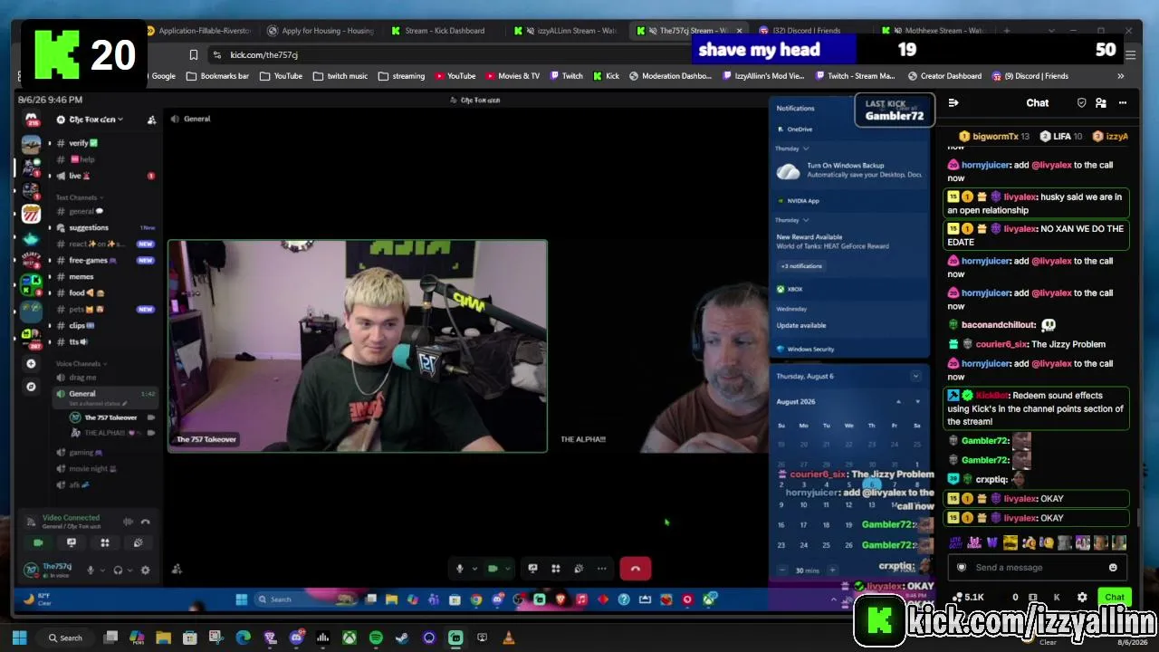Open Discord user settings gear
The image size is (1159, 652).
pos(145,570)
